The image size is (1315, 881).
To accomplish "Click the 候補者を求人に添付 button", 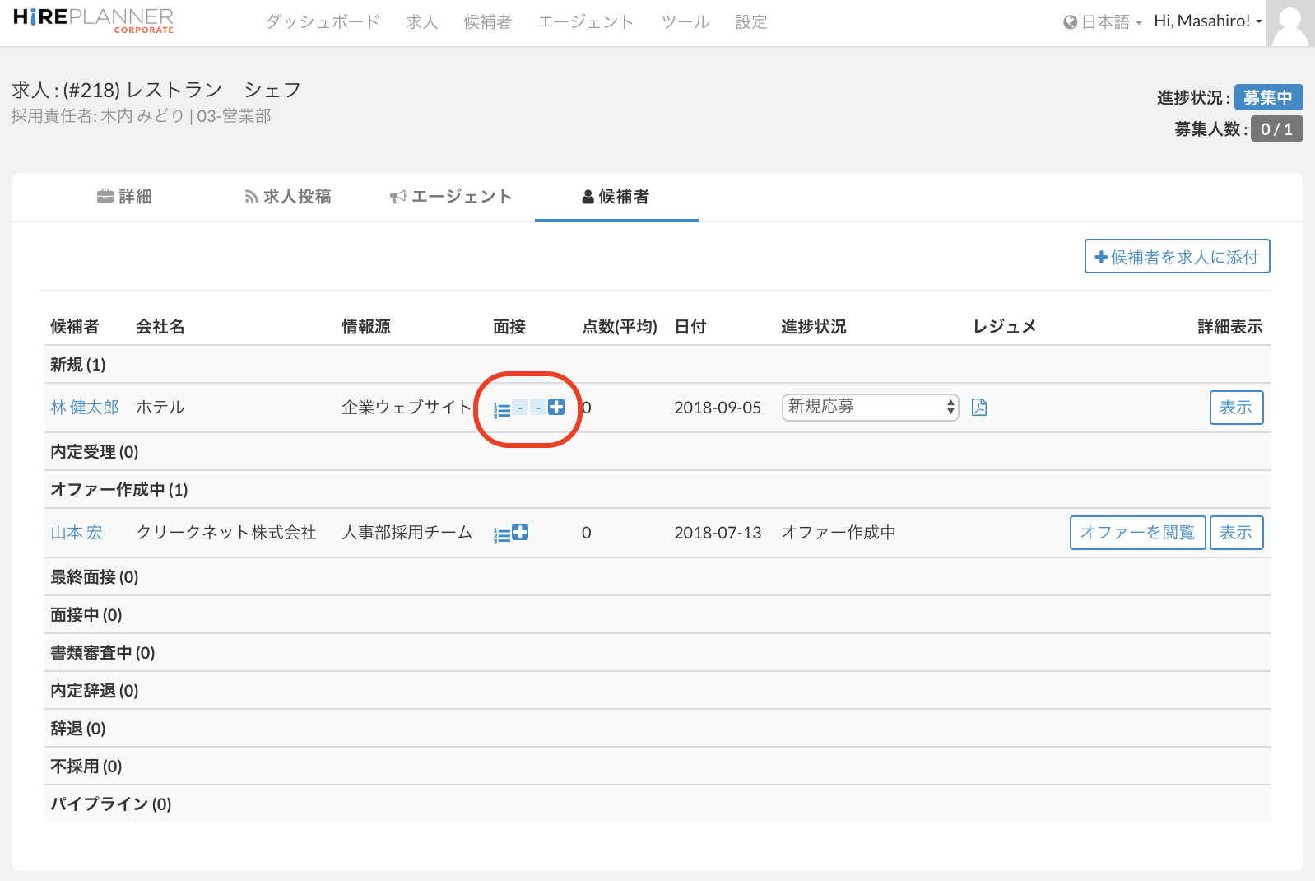I will click(x=1177, y=257).
